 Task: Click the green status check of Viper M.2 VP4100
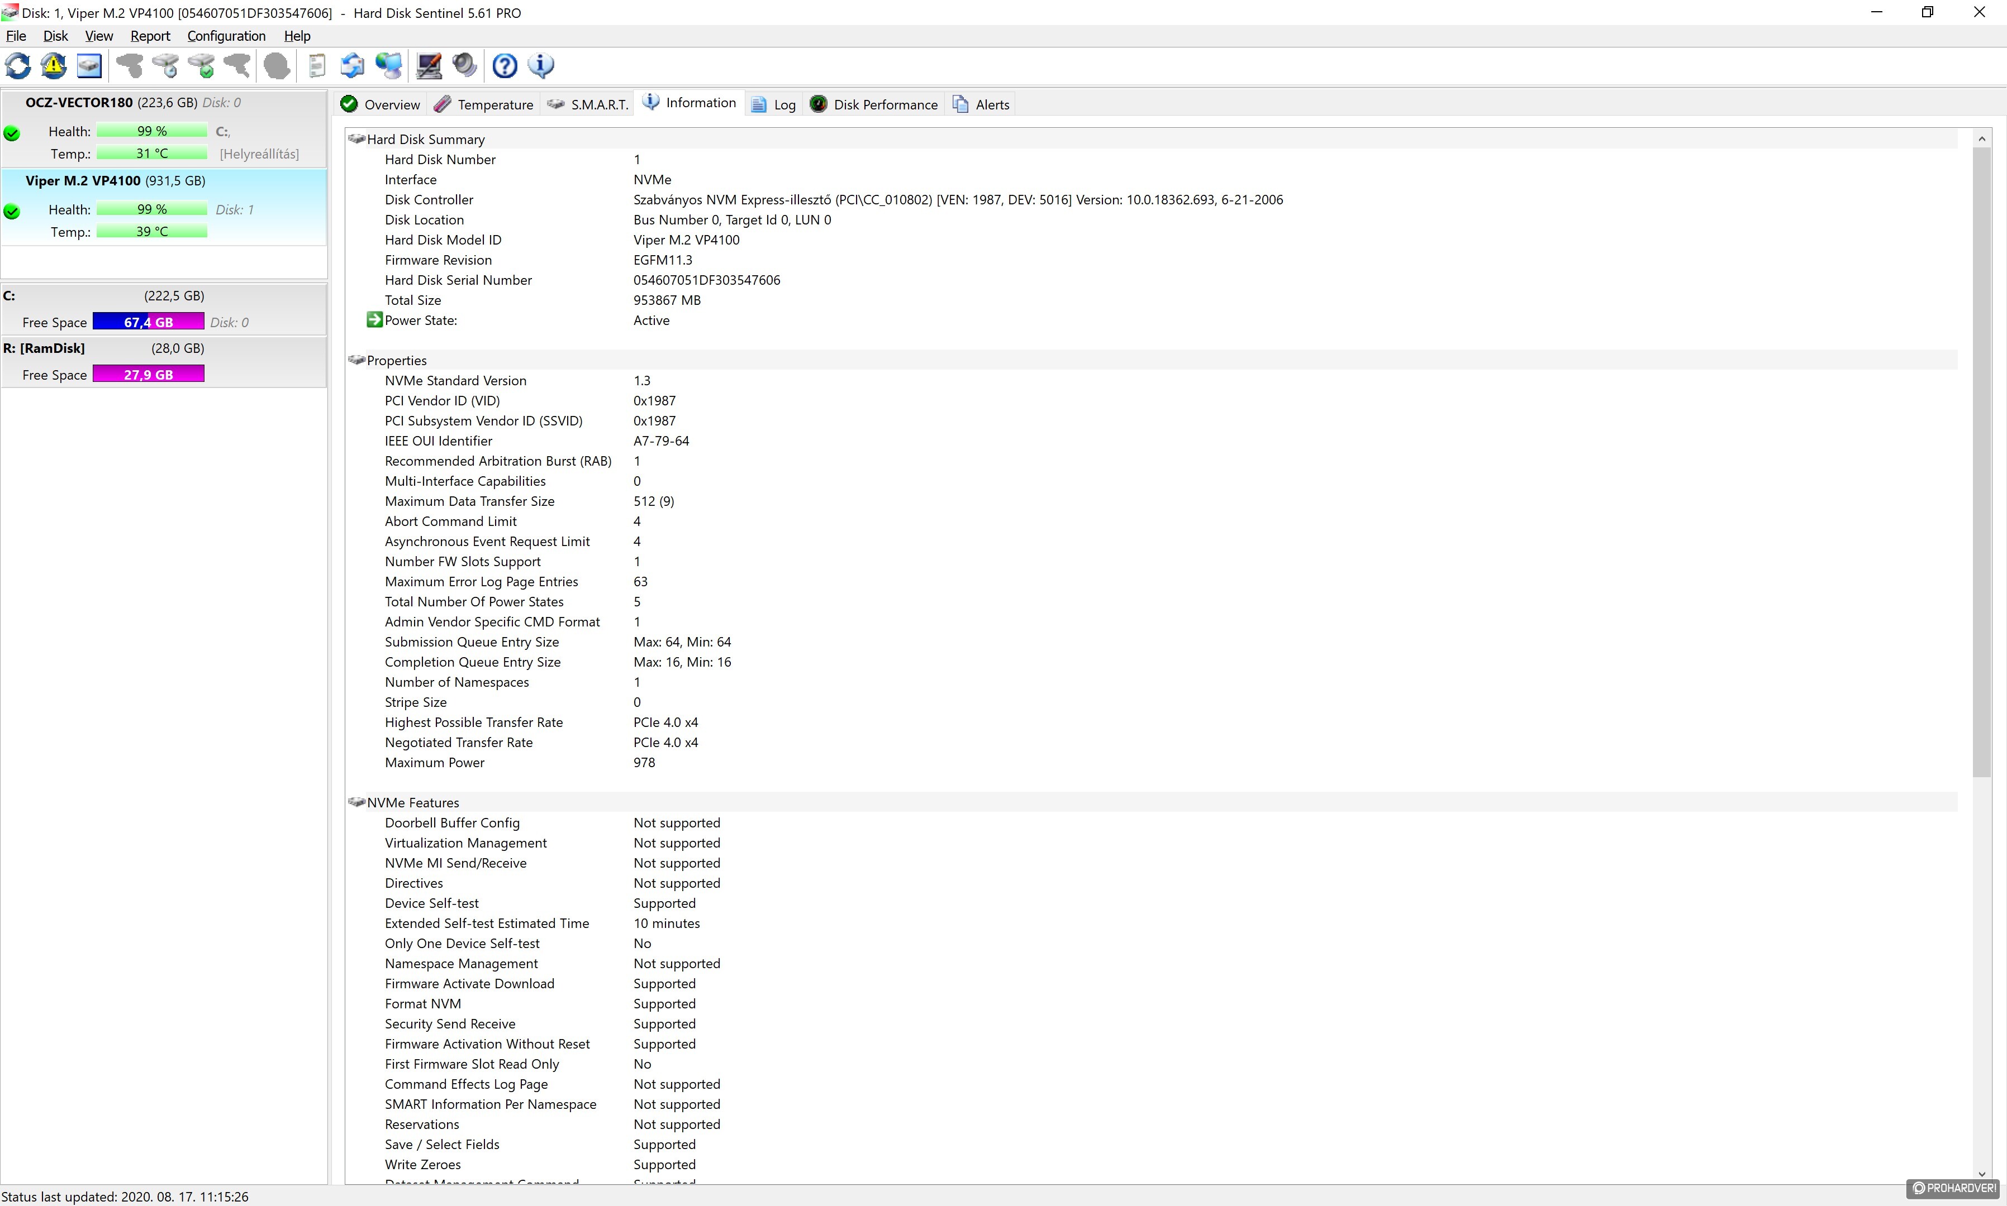pyautogui.click(x=12, y=212)
